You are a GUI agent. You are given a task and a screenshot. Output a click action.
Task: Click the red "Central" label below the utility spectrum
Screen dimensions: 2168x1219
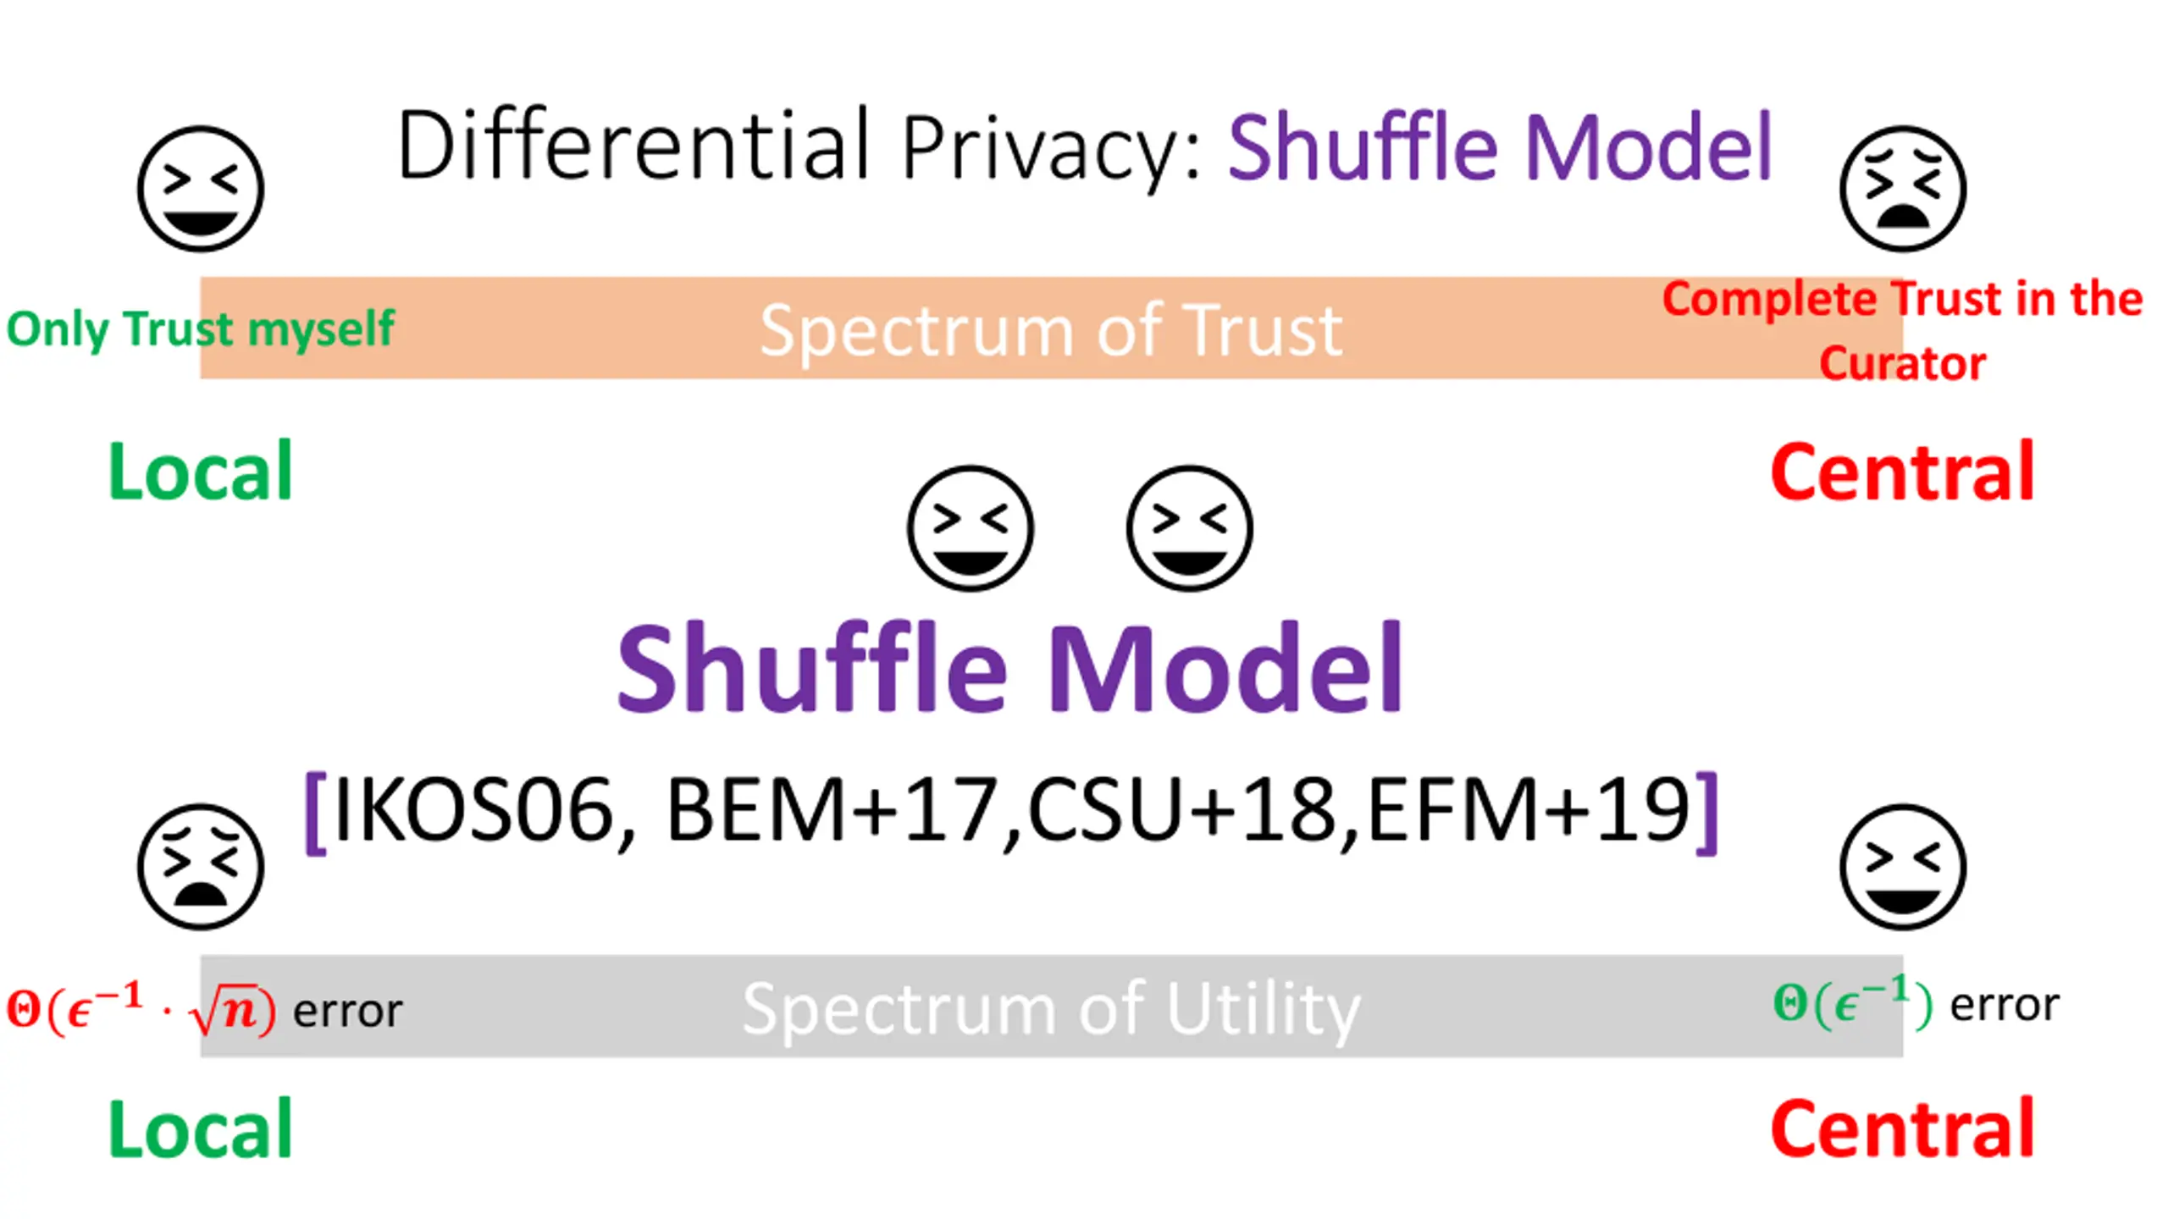coord(1902,1128)
